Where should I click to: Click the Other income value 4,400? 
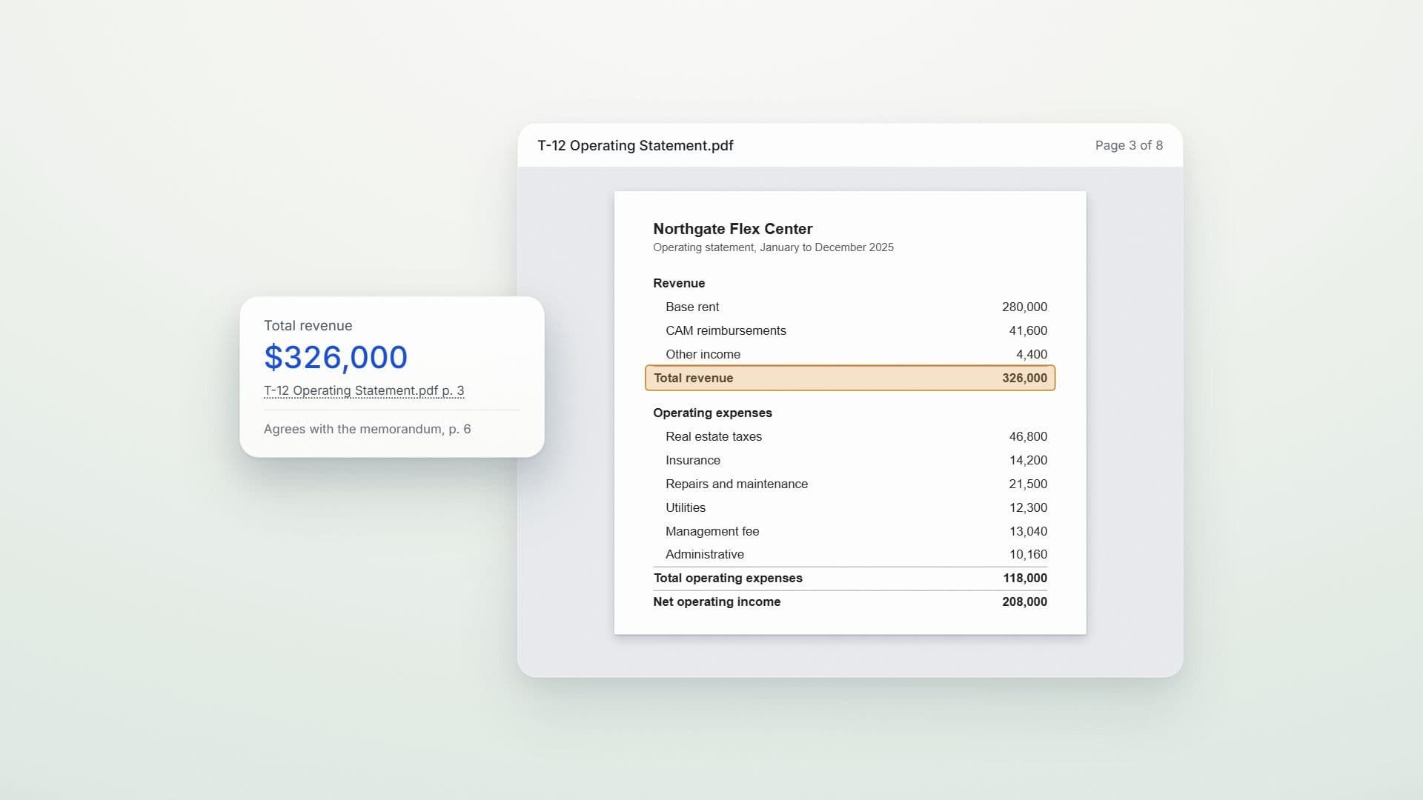[x=1032, y=354]
